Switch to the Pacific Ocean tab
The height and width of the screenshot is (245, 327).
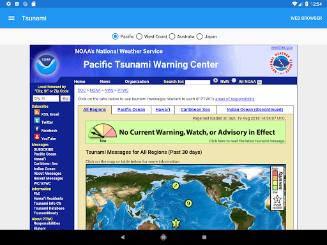[131, 110]
